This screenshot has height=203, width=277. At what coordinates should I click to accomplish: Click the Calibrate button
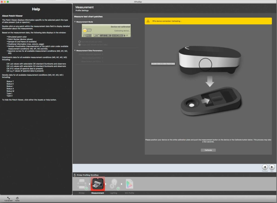tap(208, 150)
